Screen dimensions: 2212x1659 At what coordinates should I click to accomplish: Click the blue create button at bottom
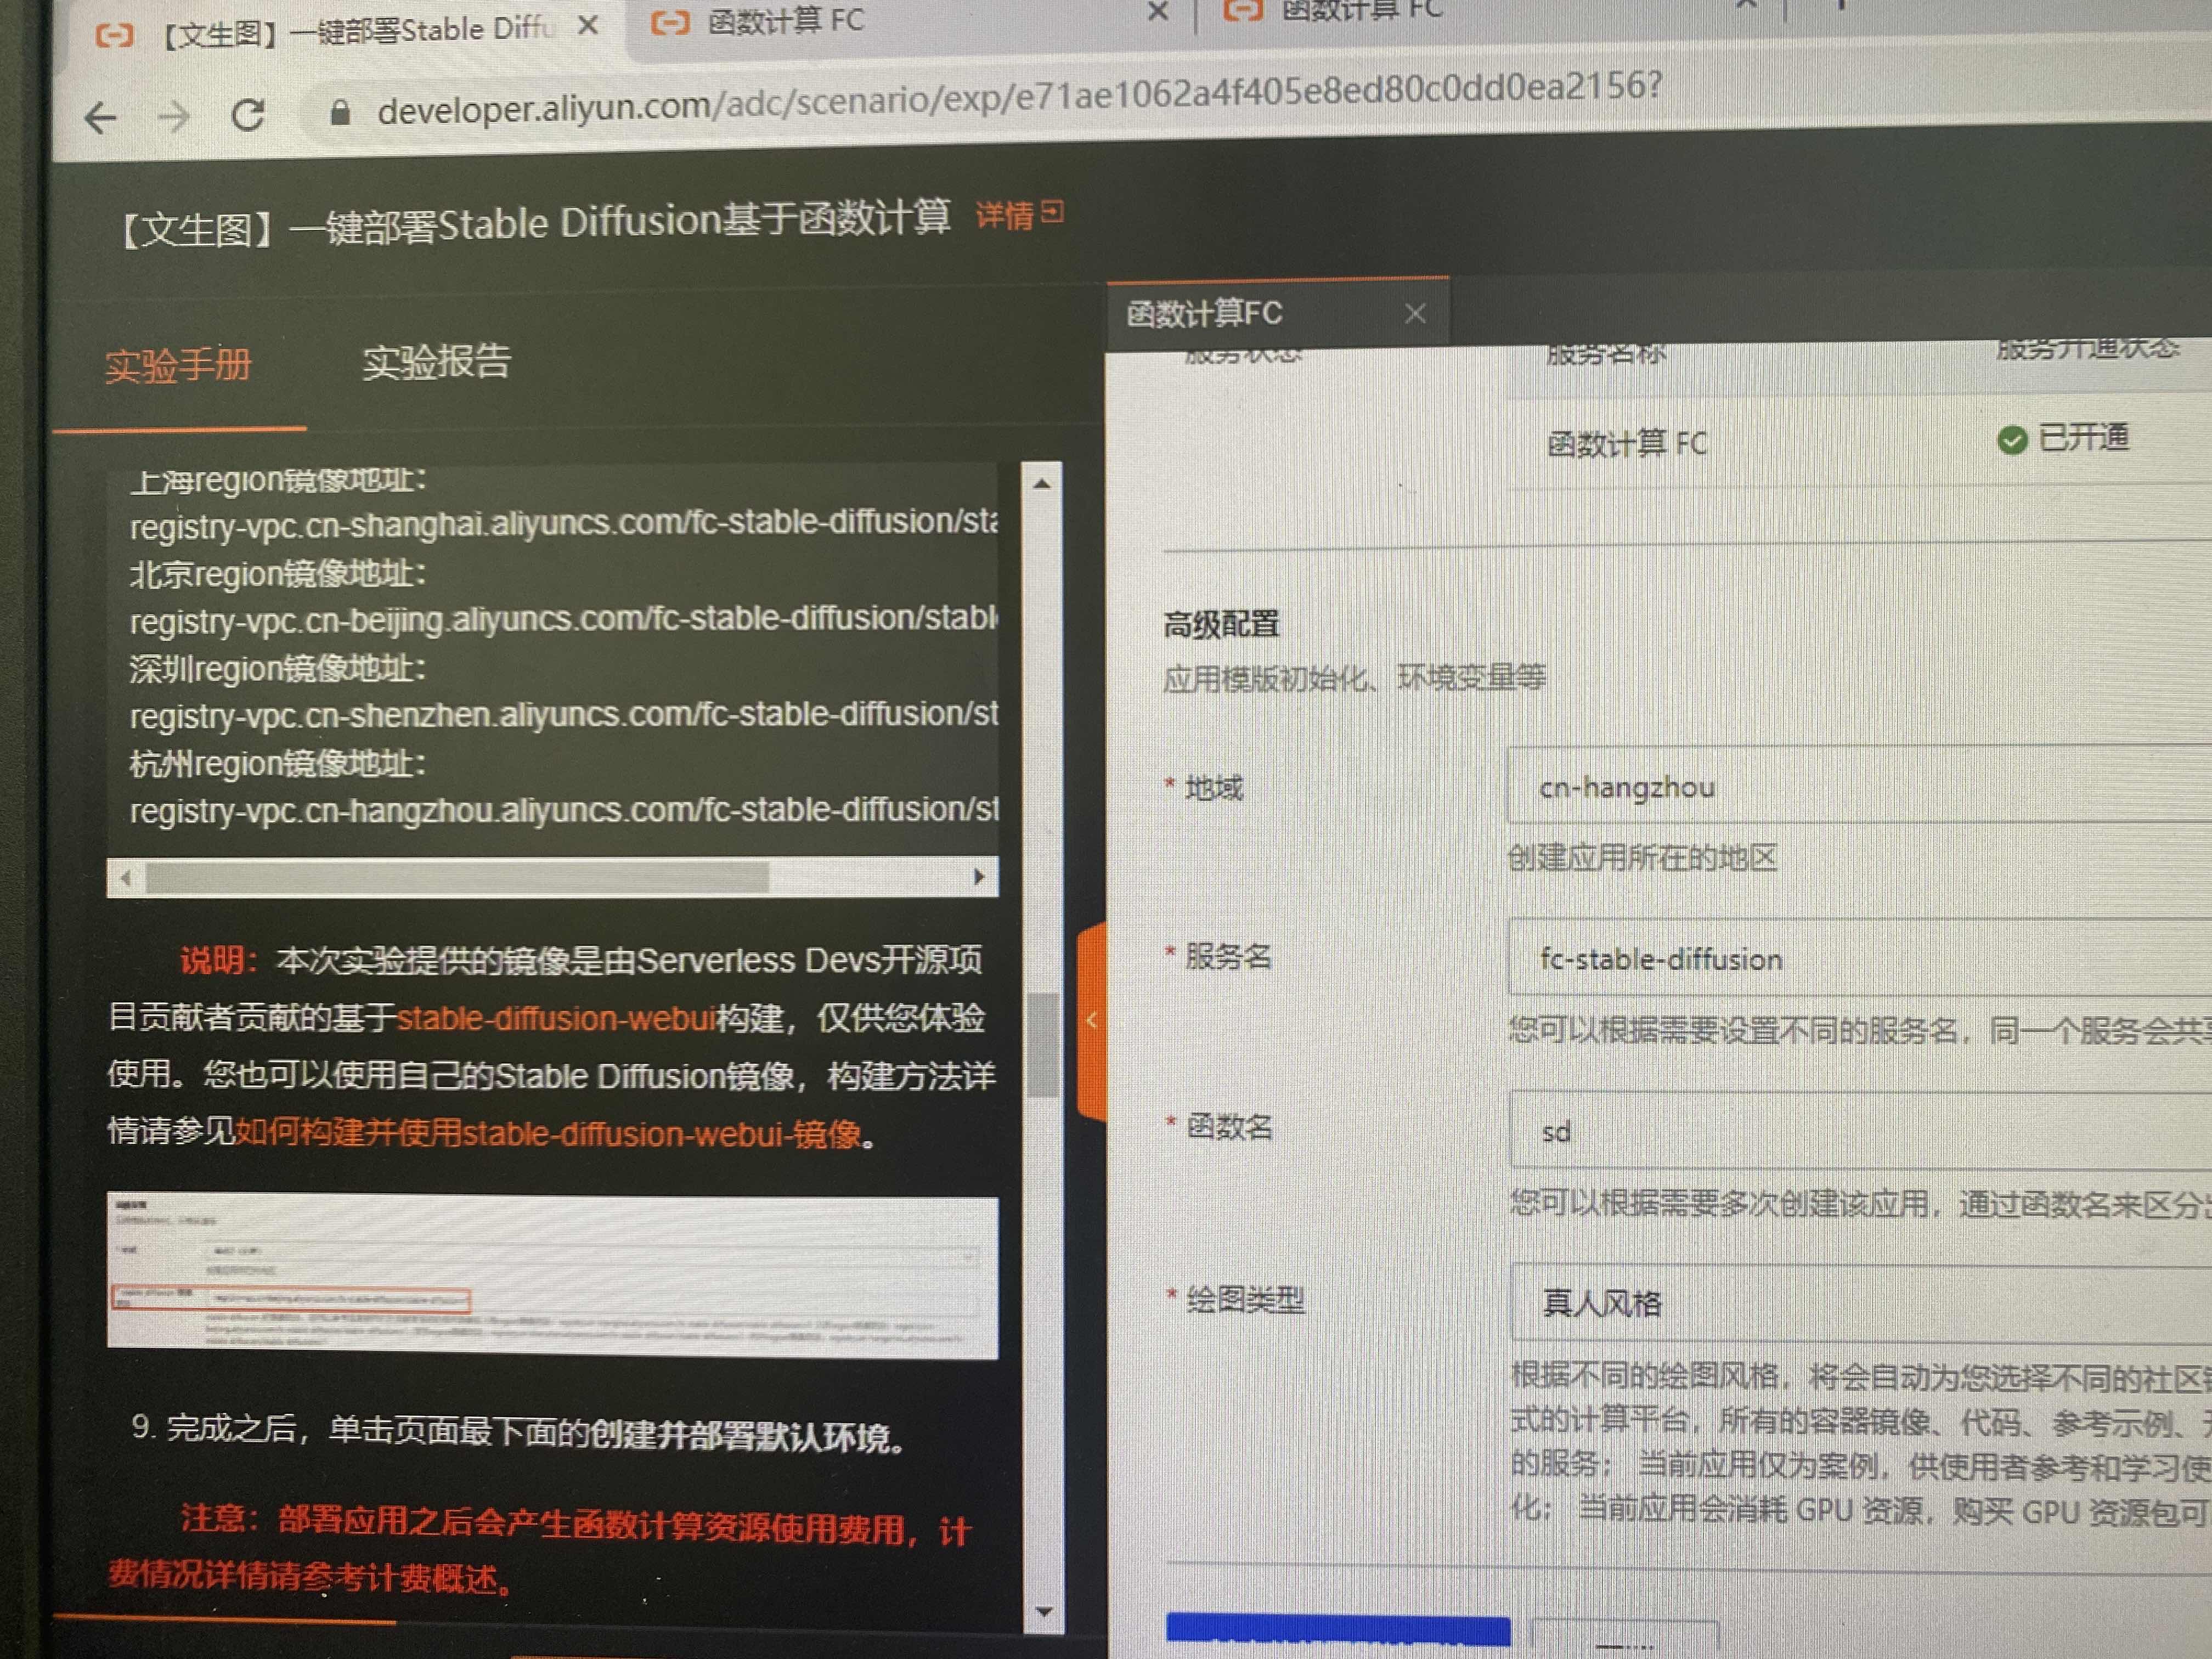pyautogui.click(x=1338, y=1630)
